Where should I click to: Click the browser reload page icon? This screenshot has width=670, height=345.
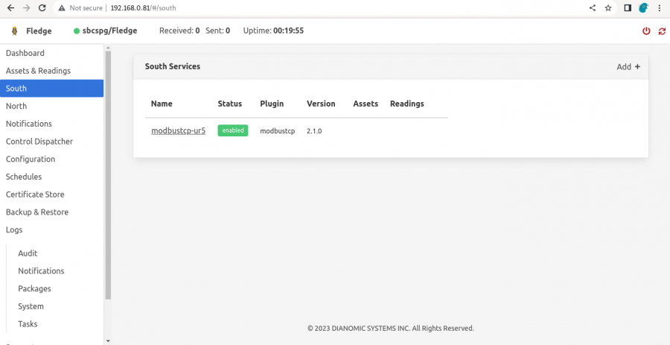point(42,7)
